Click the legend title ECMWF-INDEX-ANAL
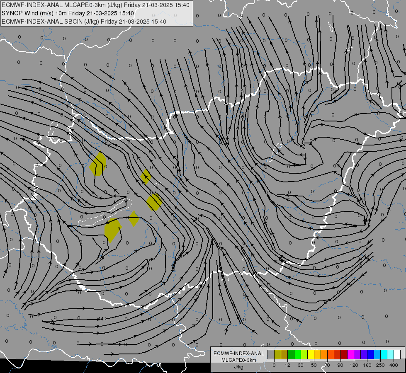This screenshot has width=406, height=373. 239,354
